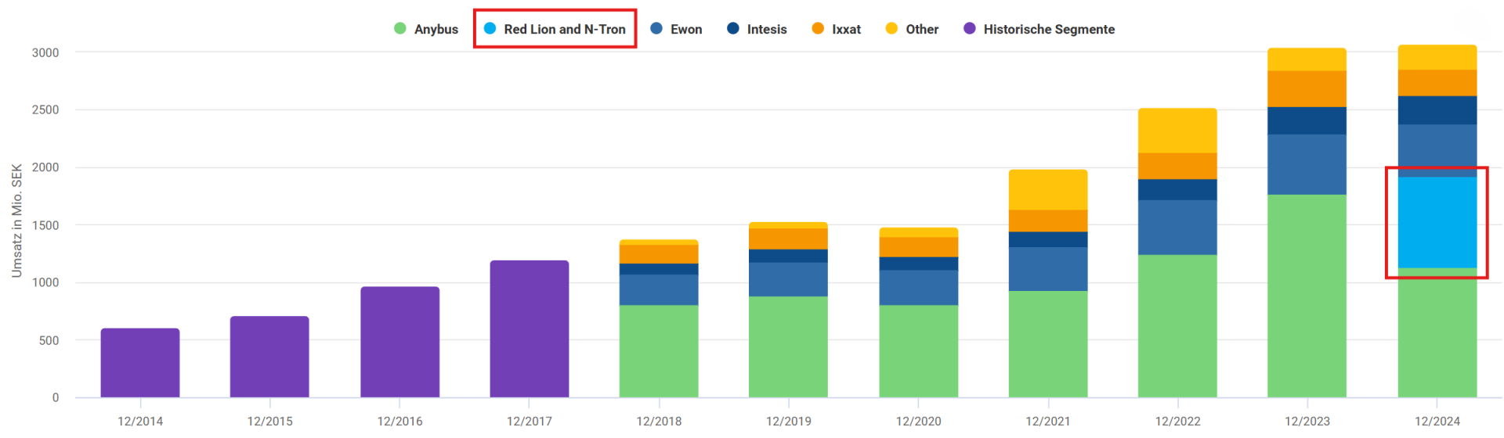Select orange Ixxat segment in 12/2021 bar
1504x438 pixels.
click(x=1048, y=221)
